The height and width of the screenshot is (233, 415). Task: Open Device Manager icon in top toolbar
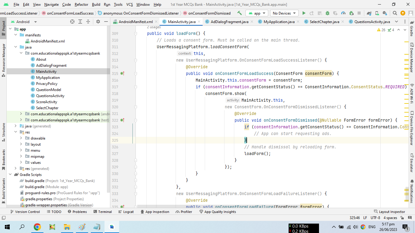(377, 13)
